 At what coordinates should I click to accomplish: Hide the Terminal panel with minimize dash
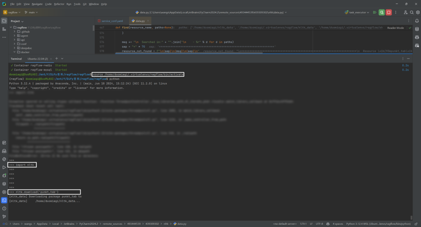(x=409, y=59)
